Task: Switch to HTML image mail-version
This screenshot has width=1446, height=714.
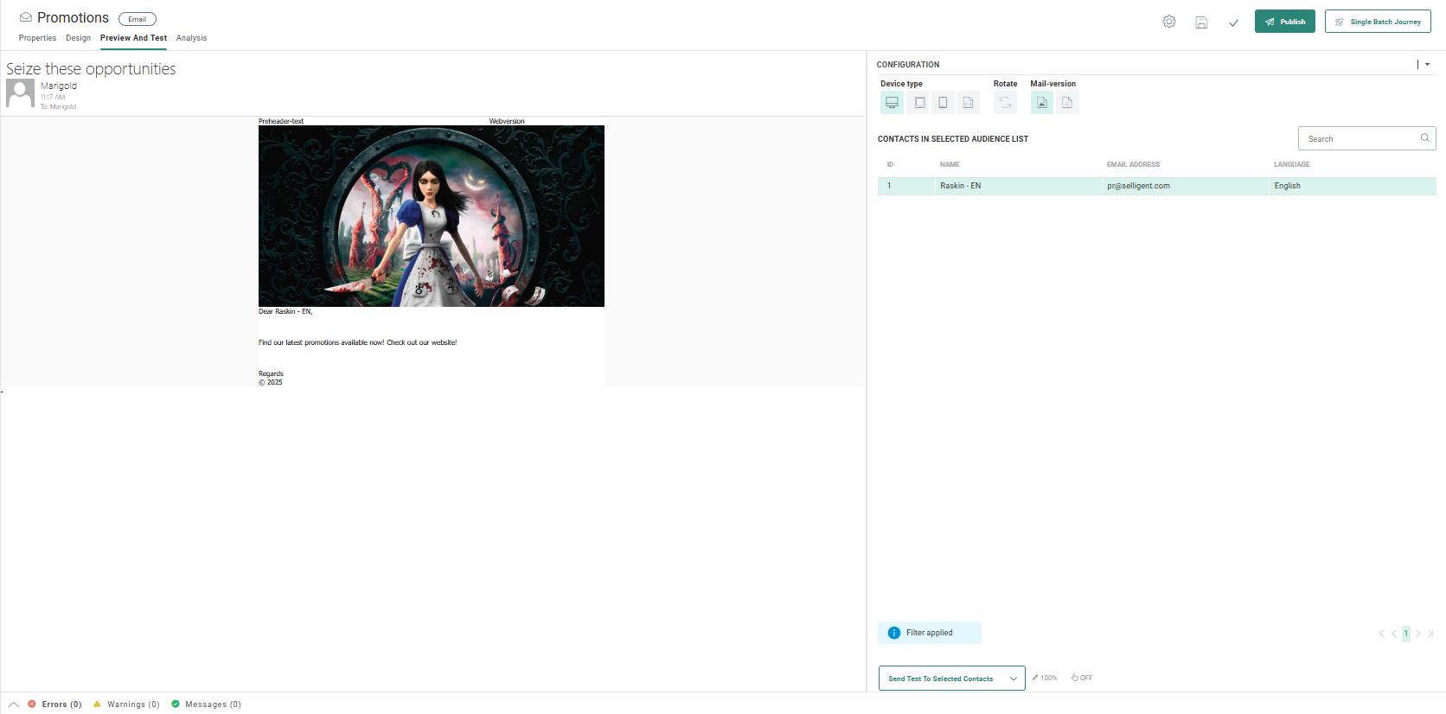Action: coord(1042,103)
